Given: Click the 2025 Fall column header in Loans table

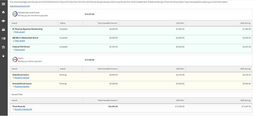Looking at the screenshot, I should (x=180, y=69).
